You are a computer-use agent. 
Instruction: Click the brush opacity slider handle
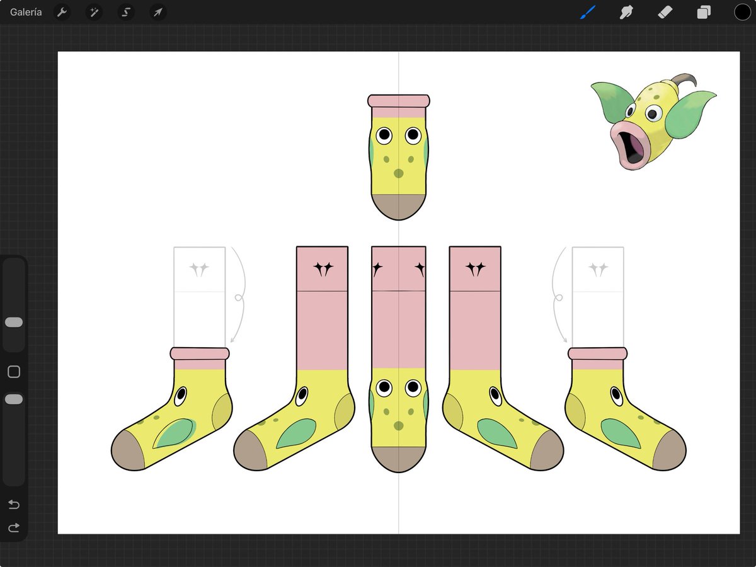[14, 399]
